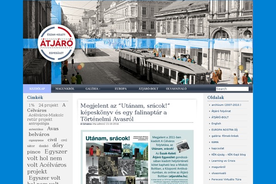Open the OLVASNIVALÓ menu item
The width and height of the screenshot is (276, 184).
[x=176, y=89]
